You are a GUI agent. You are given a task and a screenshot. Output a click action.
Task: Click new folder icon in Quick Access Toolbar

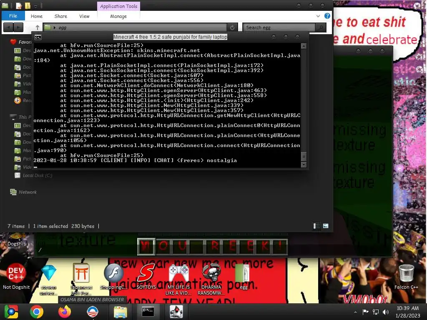point(28,5)
